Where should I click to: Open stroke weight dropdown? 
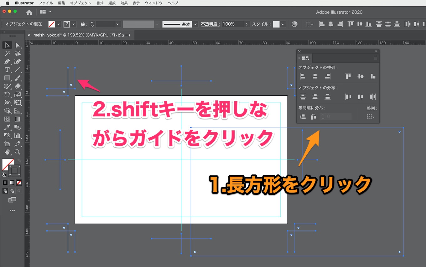[118, 24]
